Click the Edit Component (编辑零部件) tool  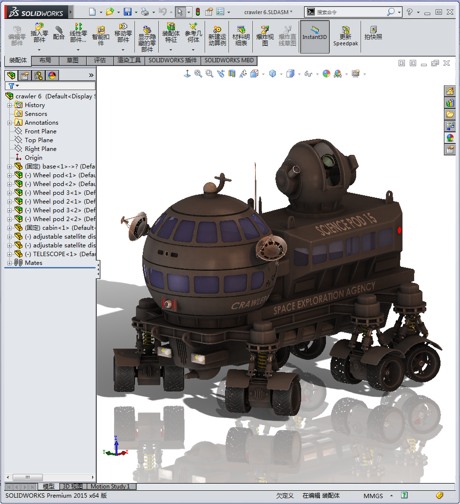pyautogui.click(x=17, y=37)
